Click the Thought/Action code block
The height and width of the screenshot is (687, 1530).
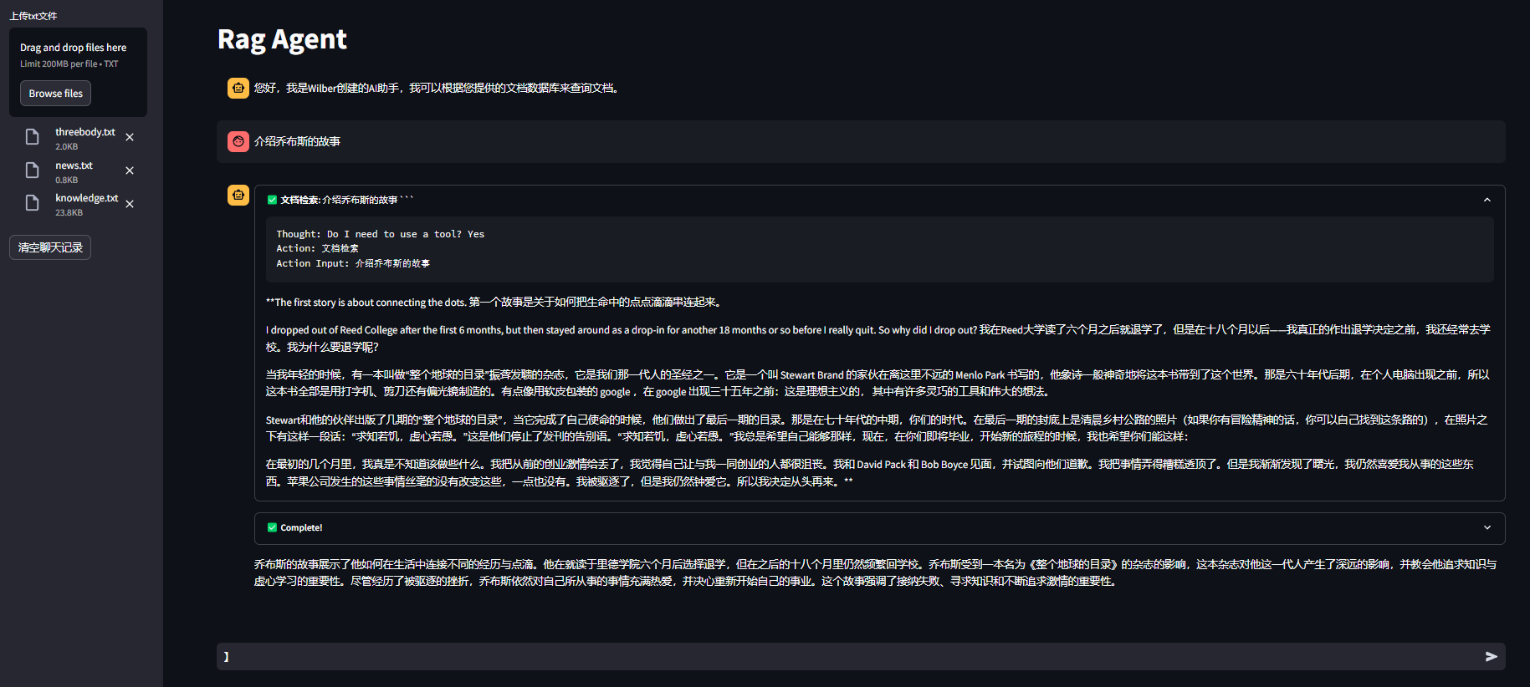[x=880, y=249]
